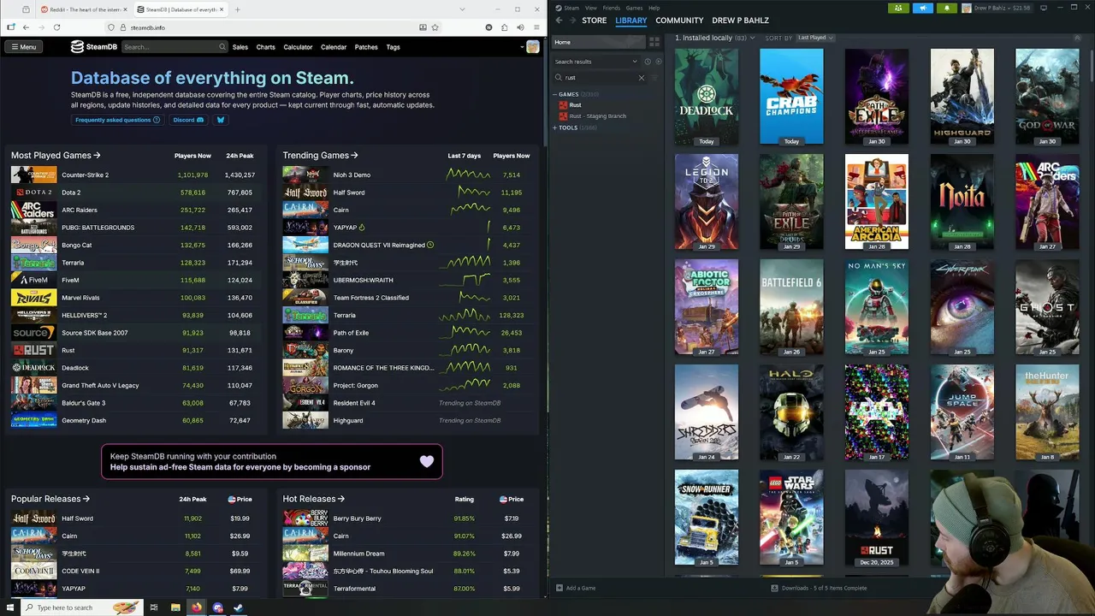Open the Steam STORE tab
The width and height of the screenshot is (1095, 616).
(594, 20)
